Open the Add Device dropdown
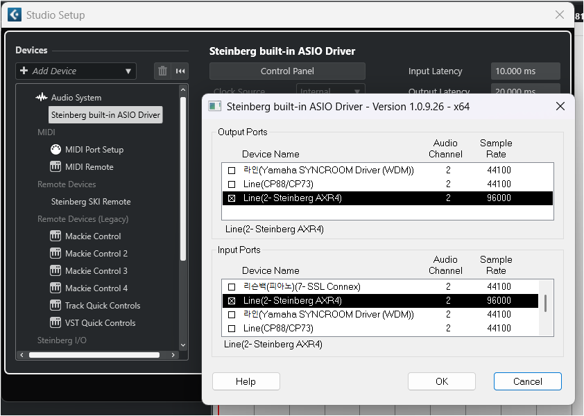The width and height of the screenshot is (584, 416). click(76, 71)
